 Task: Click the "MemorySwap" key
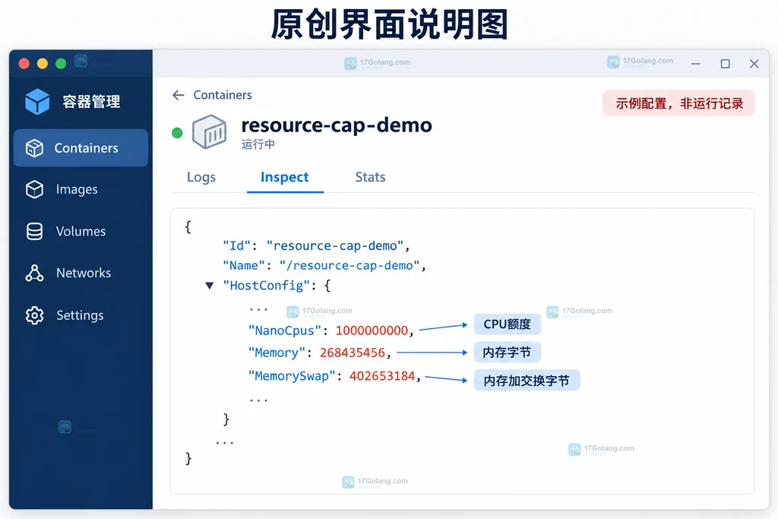pyautogui.click(x=292, y=376)
